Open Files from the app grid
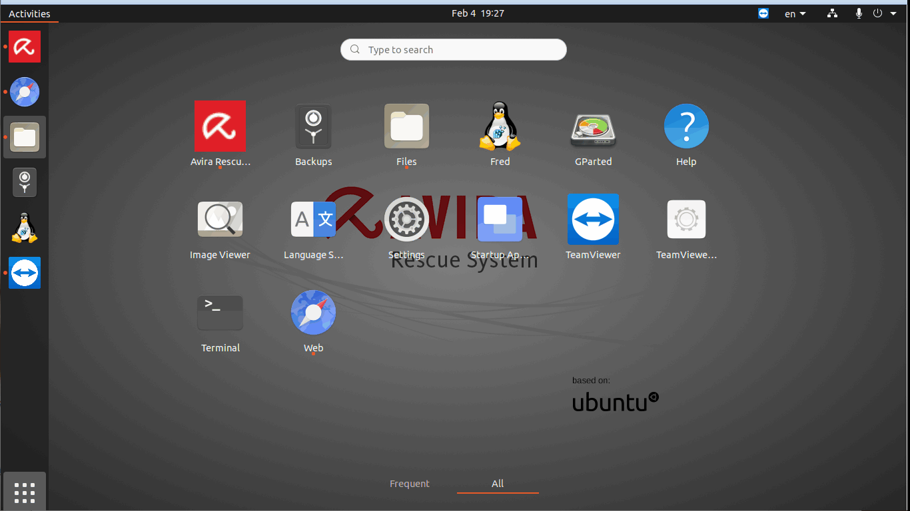 pos(406,126)
